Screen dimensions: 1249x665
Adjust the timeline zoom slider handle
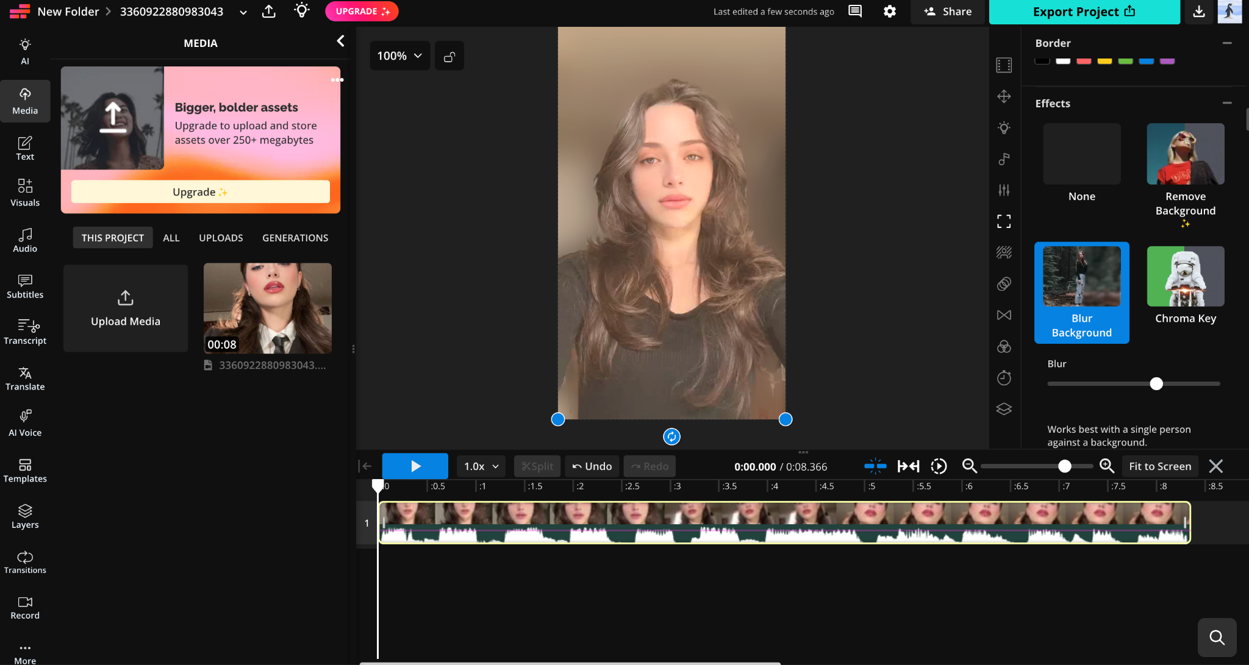1065,466
